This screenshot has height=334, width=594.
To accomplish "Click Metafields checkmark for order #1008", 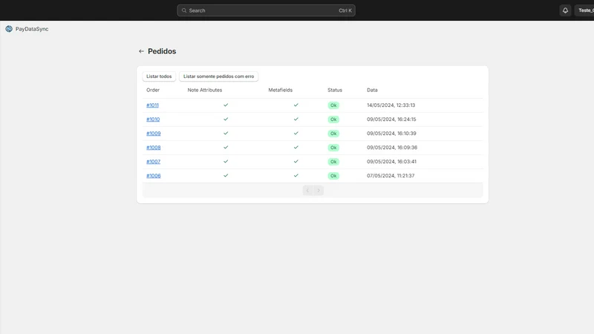I will click(296, 147).
